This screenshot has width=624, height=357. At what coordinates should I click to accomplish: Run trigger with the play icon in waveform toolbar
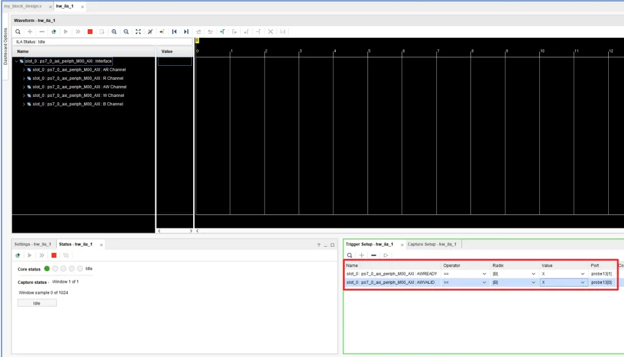(66, 32)
